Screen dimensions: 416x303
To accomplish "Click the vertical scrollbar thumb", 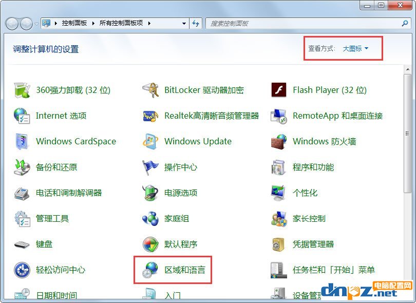I will (407, 134).
